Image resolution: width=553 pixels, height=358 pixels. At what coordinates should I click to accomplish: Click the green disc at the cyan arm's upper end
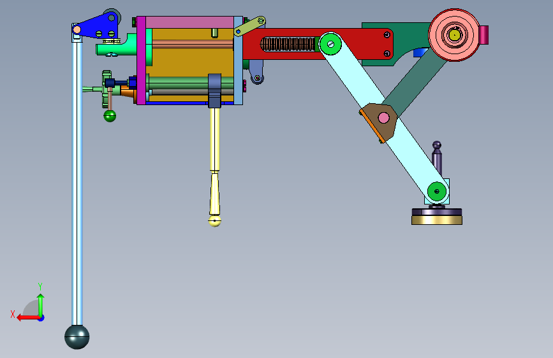point(330,44)
